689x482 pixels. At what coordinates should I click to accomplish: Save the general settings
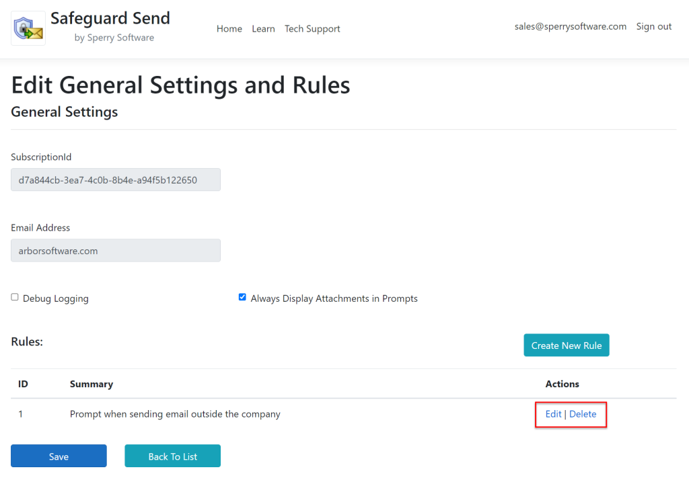59,456
